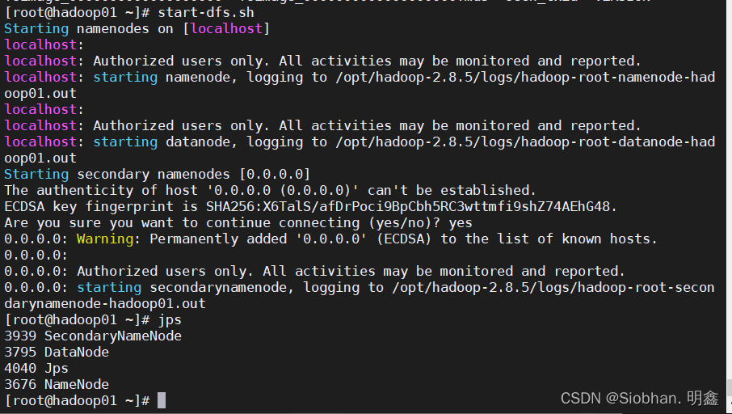Click the yes answer after (yes/no)?
Viewport: 732px width, 414px height.
pyautogui.click(x=461, y=222)
